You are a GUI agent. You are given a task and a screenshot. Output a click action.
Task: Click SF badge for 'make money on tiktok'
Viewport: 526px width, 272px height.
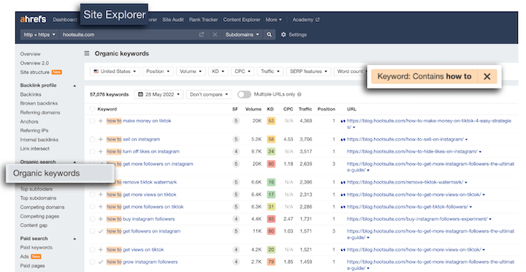coord(236,121)
